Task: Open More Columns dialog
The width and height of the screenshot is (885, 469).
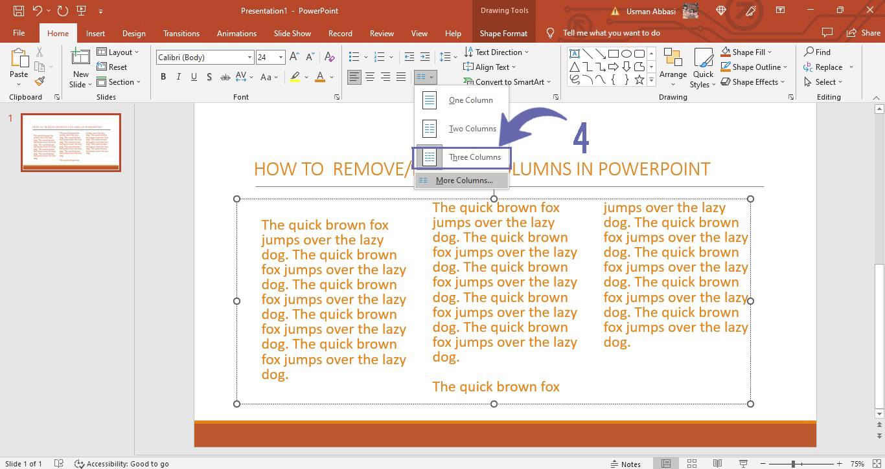Action: [461, 180]
